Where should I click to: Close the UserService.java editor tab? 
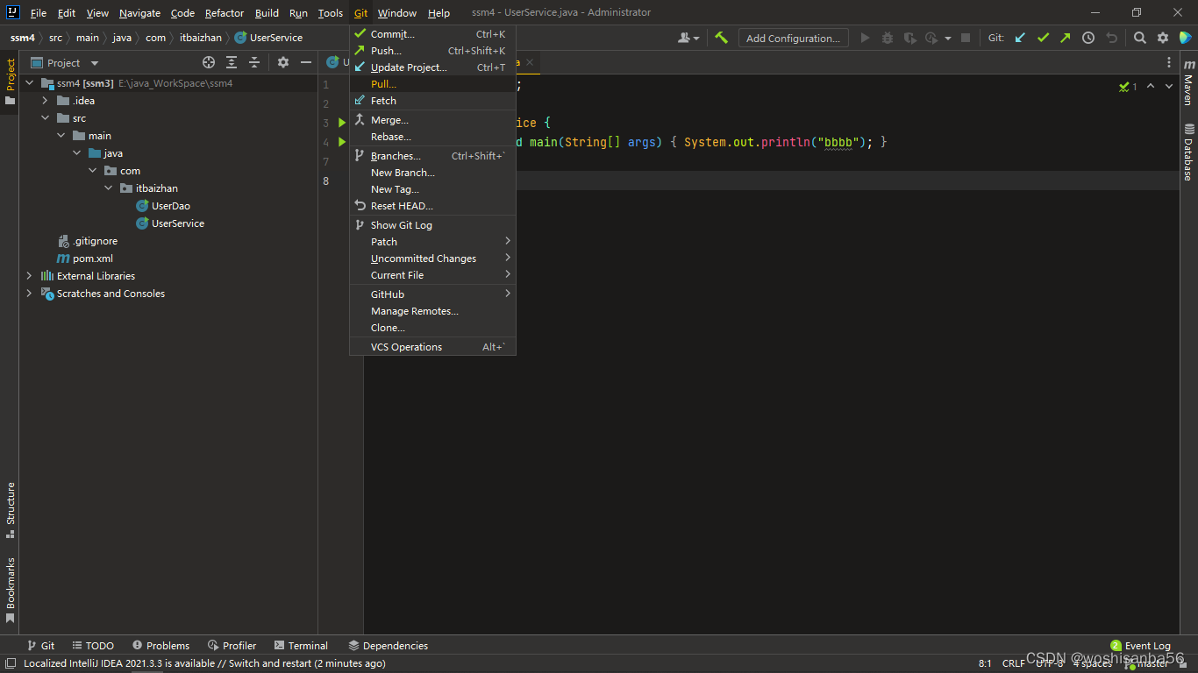[x=530, y=62]
